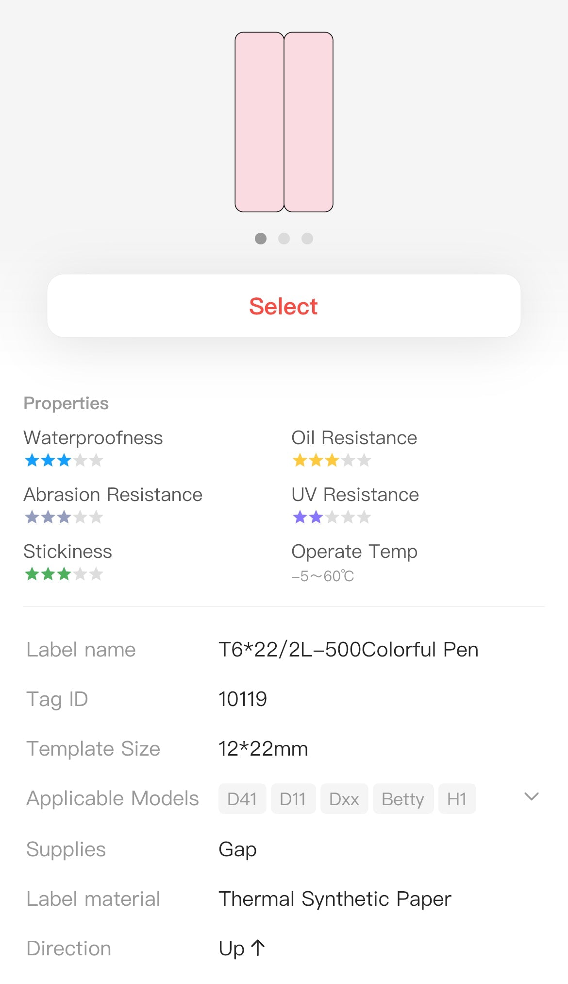Screen dimensions: 568x984
Task: Tap the yellow Oil Resistance star rating
Action: pos(332,460)
